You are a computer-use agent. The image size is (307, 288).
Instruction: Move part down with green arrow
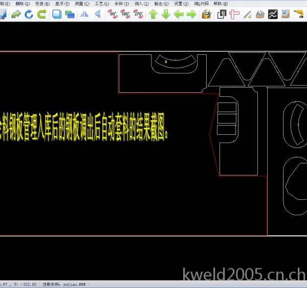tap(166, 14)
